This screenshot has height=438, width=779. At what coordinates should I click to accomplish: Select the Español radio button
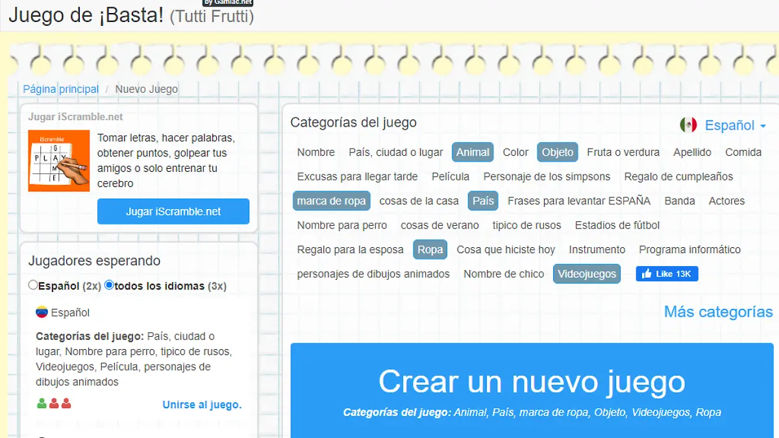(x=33, y=285)
